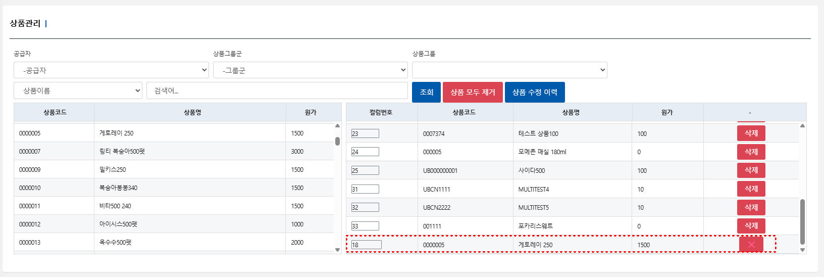Click the 조회 search button
Image resolution: width=824 pixels, height=277 pixels.
(x=426, y=92)
